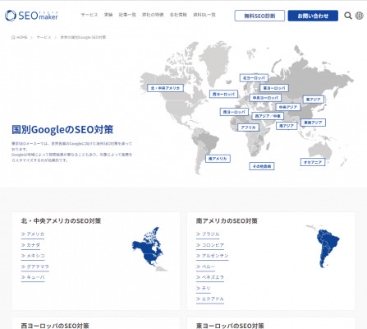Viewport: 367px width, 329px height.
Task: Click the 国別GoogleのSEO対策 page title
Action: point(62,130)
